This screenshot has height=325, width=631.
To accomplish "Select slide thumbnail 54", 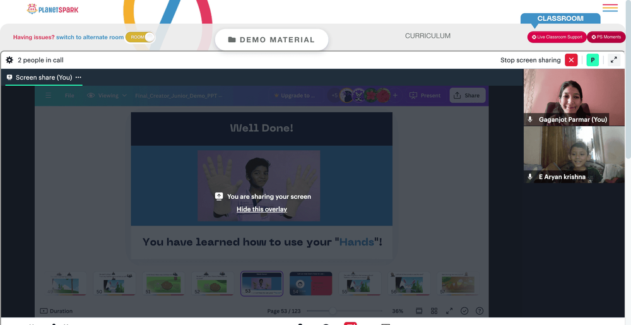I will (x=311, y=283).
